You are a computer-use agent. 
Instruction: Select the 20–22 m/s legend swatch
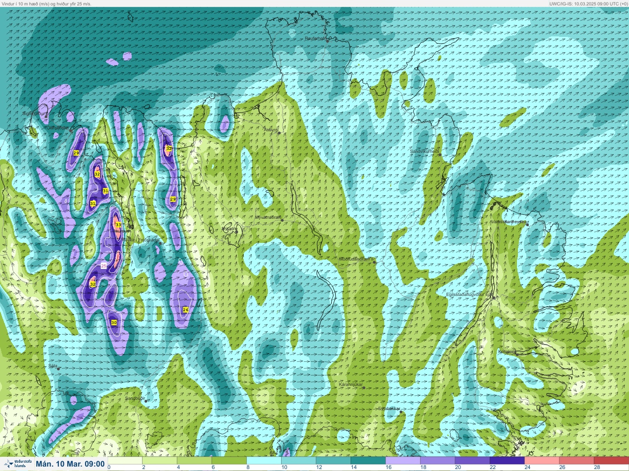pos(473,461)
